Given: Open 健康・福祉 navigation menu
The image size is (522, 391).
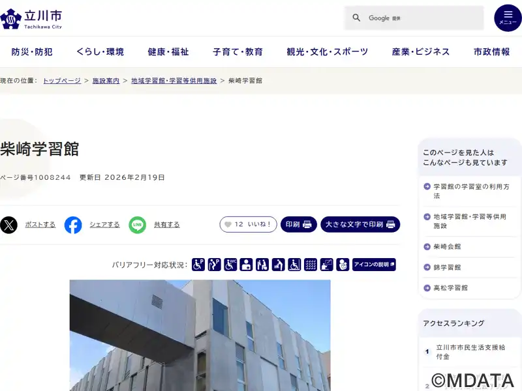Looking at the screenshot, I should click(x=168, y=52).
